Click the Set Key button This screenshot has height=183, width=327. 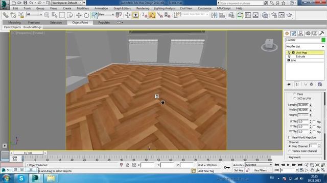pyautogui.click(x=239, y=170)
